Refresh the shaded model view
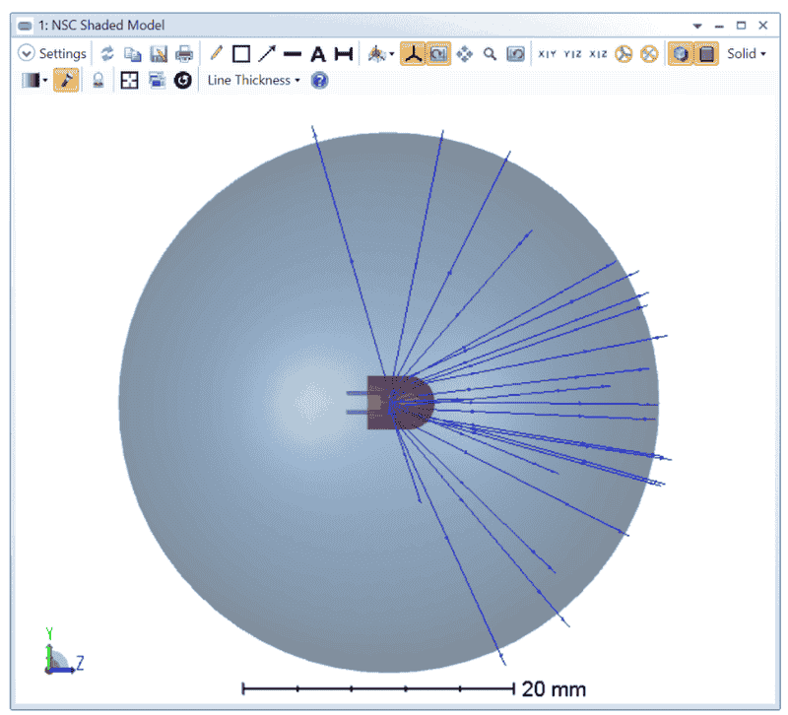The height and width of the screenshot is (715, 788). pyautogui.click(x=107, y=54)
